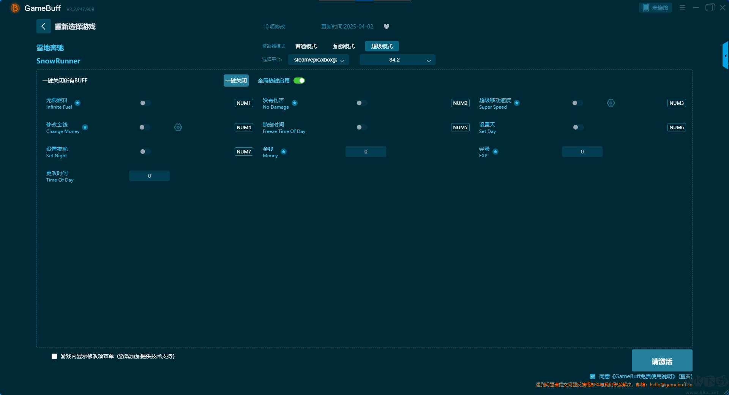
Task: Enable the Freeze Time Of Day toggle
Action: (x=361, y=127)
